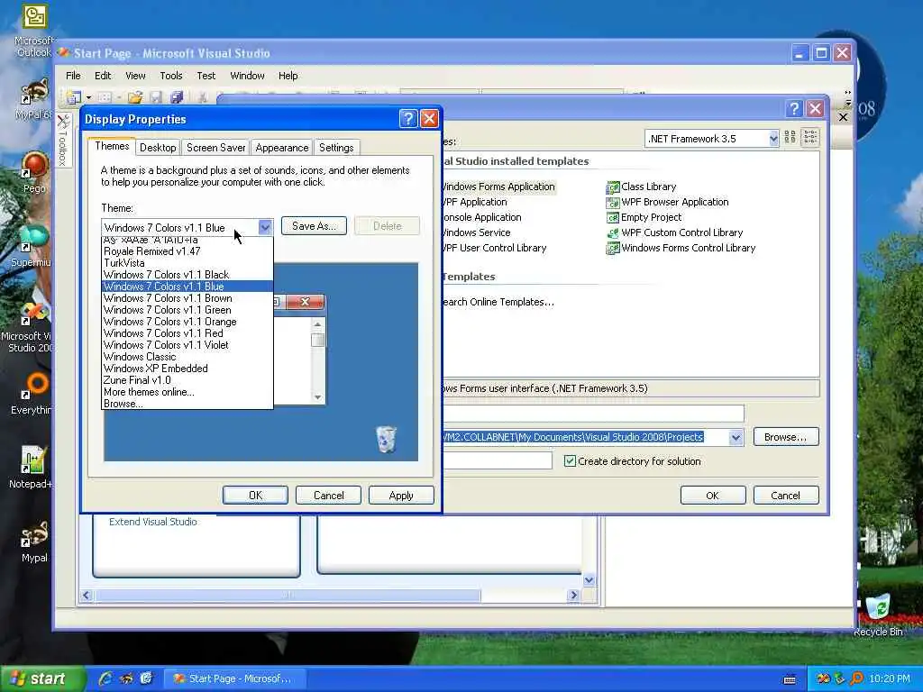923x692 pixels.
Task: Open the Test menu in Visual Studio
Action: coord(206,76)
